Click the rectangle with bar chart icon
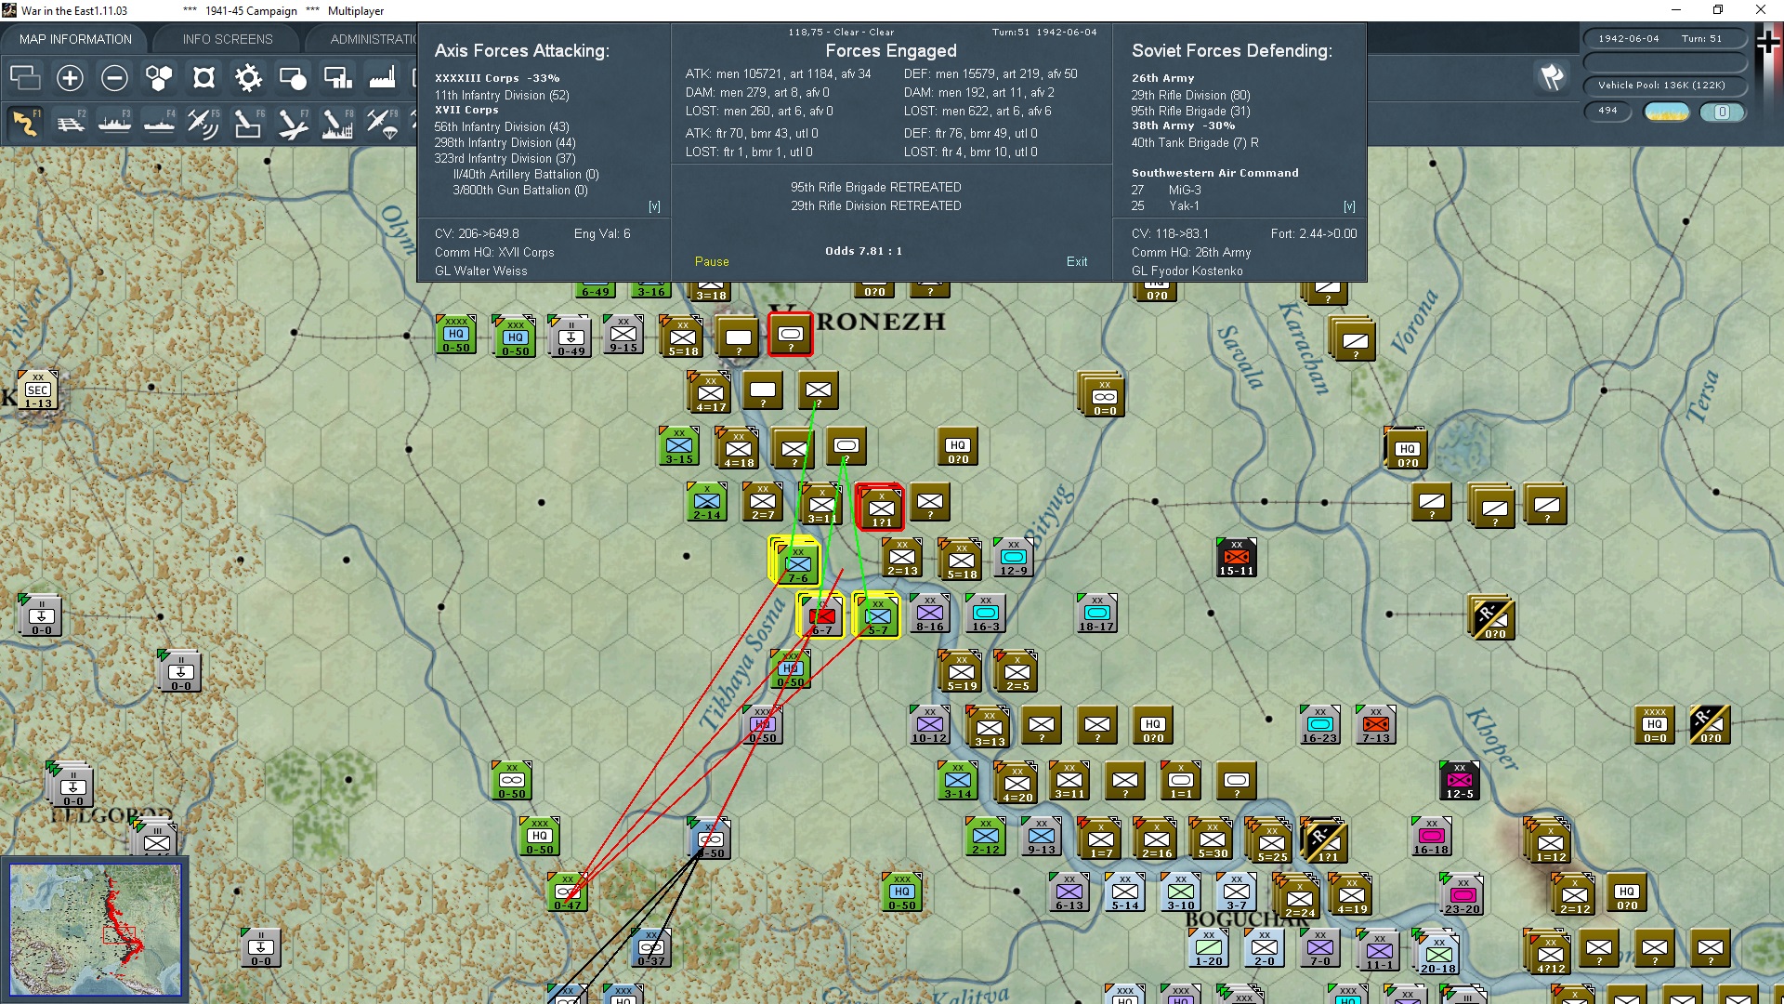Screen dimensions: 1784x1004 337,78
